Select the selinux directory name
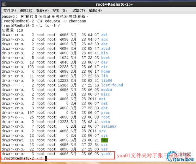Viewport: 196px width, 164px height. tap(109, 127)
